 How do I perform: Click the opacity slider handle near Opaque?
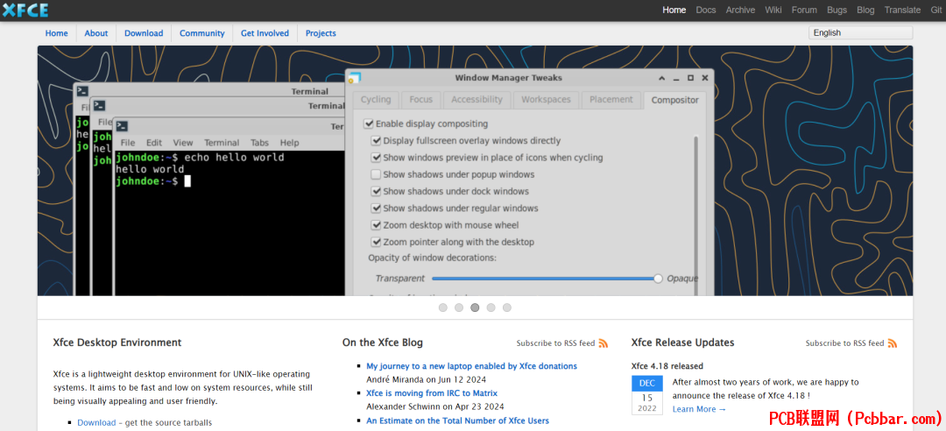click(x=658, y=279)
